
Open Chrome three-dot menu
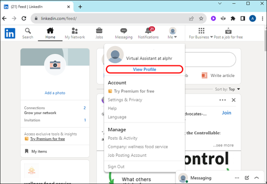click(x=262, y=19)
